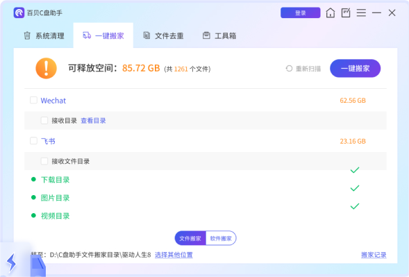Click the documents icon of 文件去重
This screenshot has width=409, height=277.
(x=147, y=35)
